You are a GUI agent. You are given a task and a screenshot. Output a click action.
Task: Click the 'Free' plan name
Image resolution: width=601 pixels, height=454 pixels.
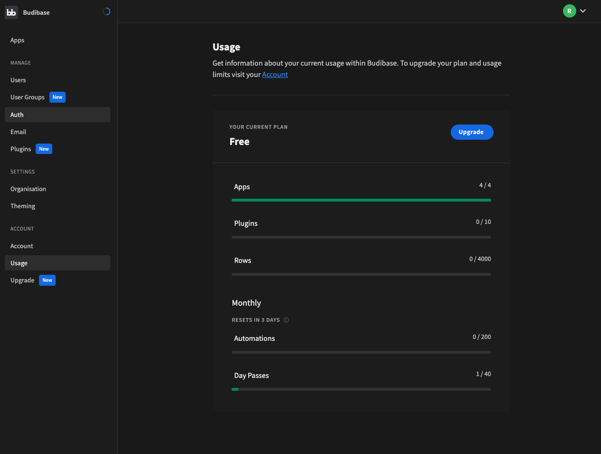pyautogui.click(x=240, y=142)
